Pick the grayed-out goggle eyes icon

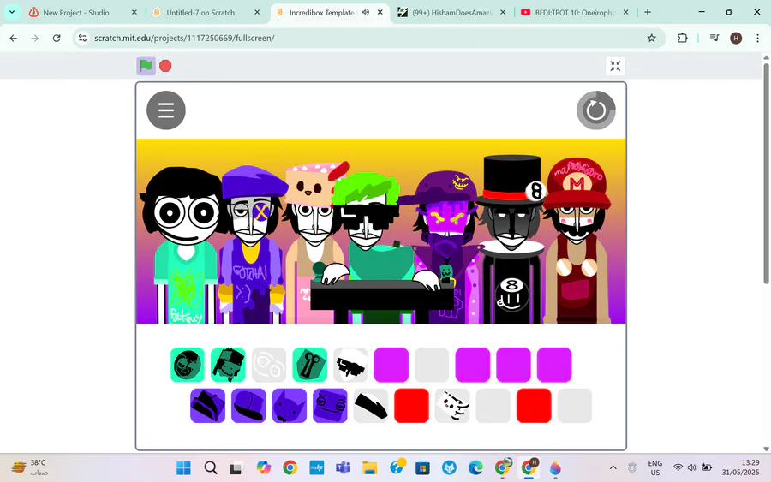click(x=269, y=365)
